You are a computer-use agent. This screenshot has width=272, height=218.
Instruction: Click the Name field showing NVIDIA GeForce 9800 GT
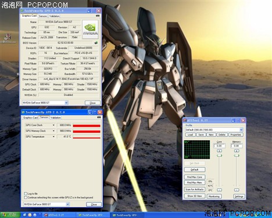(x=59, y=22)
